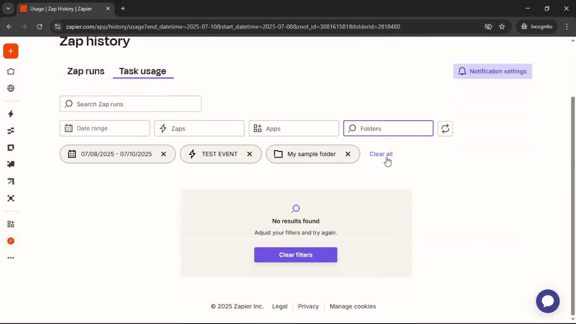This screenshot has height=324, width=576.
Task: Open the Apps filter dropdown
Action: click(x=294, y=128)
